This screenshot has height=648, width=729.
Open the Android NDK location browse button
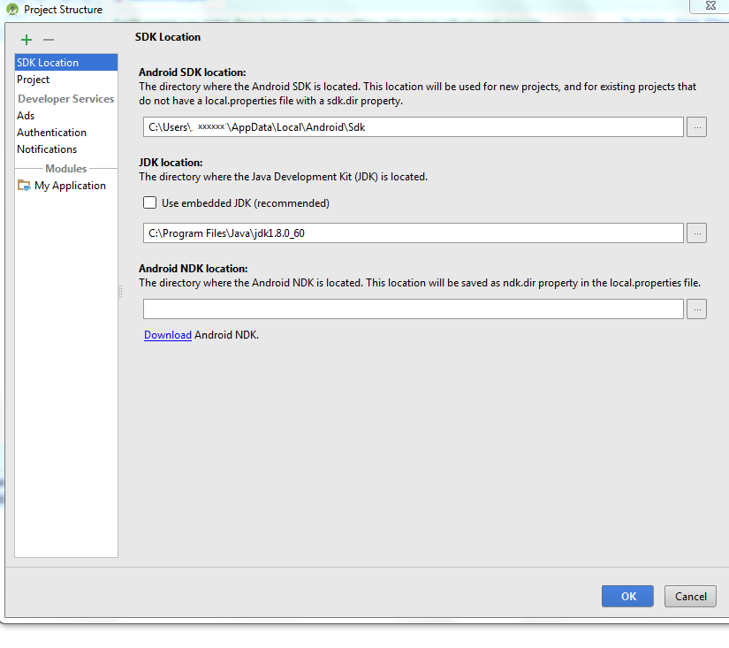pos(696,309)
